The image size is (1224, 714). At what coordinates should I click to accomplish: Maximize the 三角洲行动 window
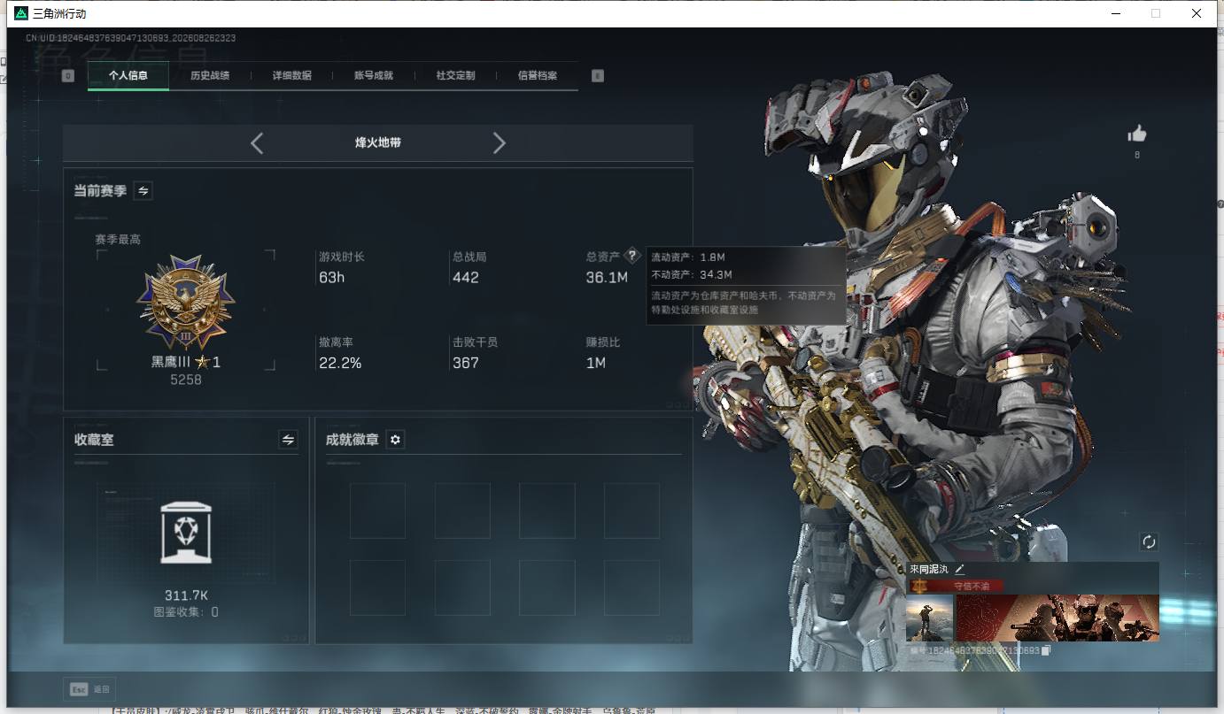(1156, 13)
